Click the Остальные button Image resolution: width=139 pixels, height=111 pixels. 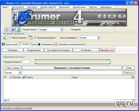(86, 50)
